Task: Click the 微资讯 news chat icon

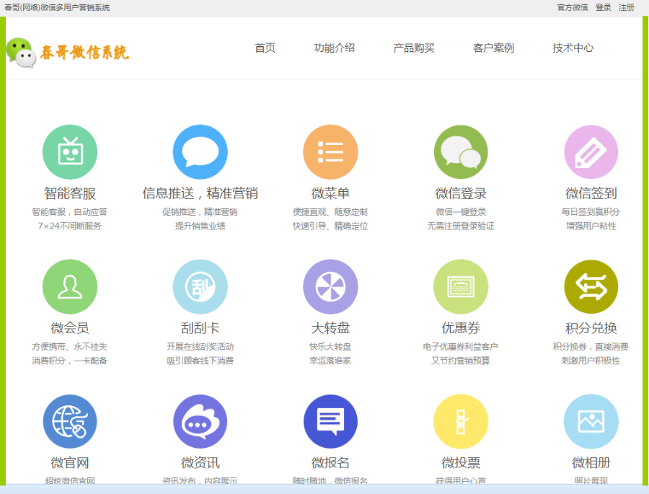Action: [200, 422]
